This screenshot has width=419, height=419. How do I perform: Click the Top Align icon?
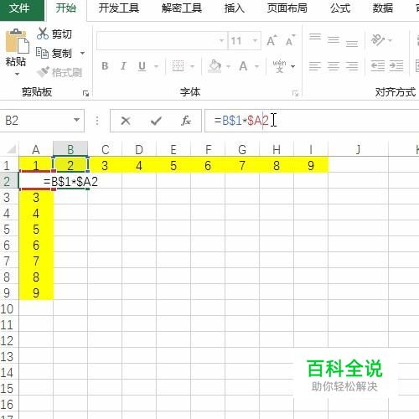(315, 37)
